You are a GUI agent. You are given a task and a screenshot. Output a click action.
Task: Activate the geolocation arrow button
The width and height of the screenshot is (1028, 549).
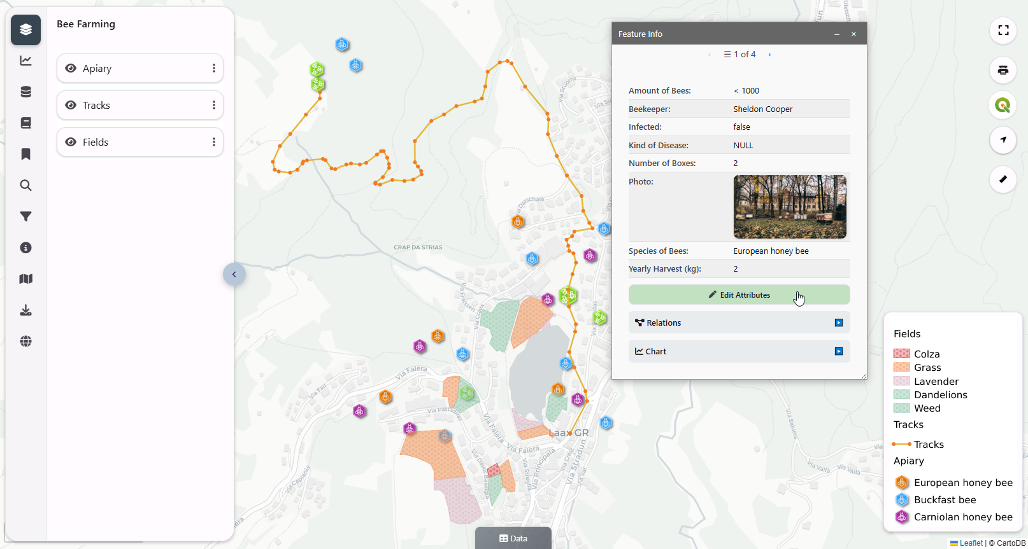1003,140
